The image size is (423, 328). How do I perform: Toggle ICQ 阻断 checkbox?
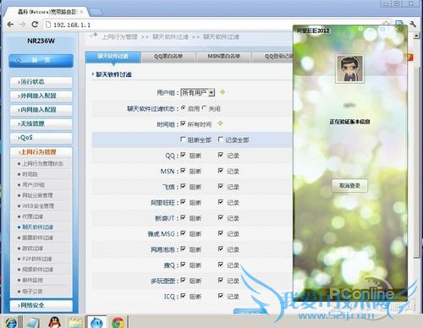(183, 296)
